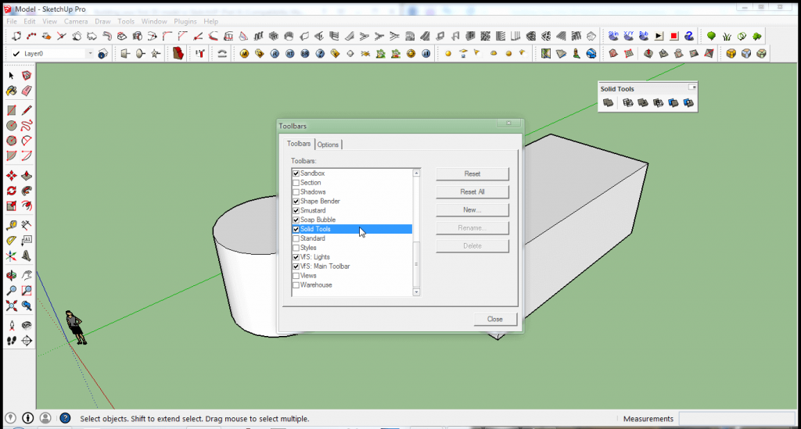The image size is (801, 429).
Task: Open the Layer0 layer dropdown
Action: [90, 54]
